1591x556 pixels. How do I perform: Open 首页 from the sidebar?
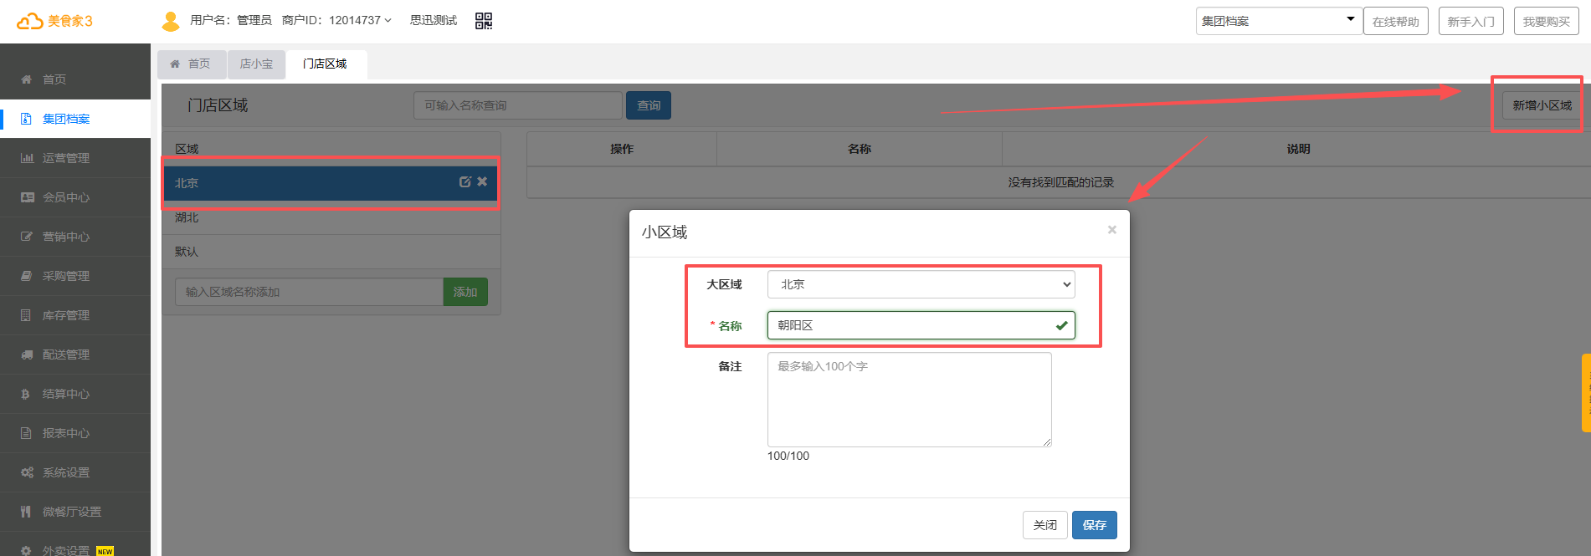[55, 79]
